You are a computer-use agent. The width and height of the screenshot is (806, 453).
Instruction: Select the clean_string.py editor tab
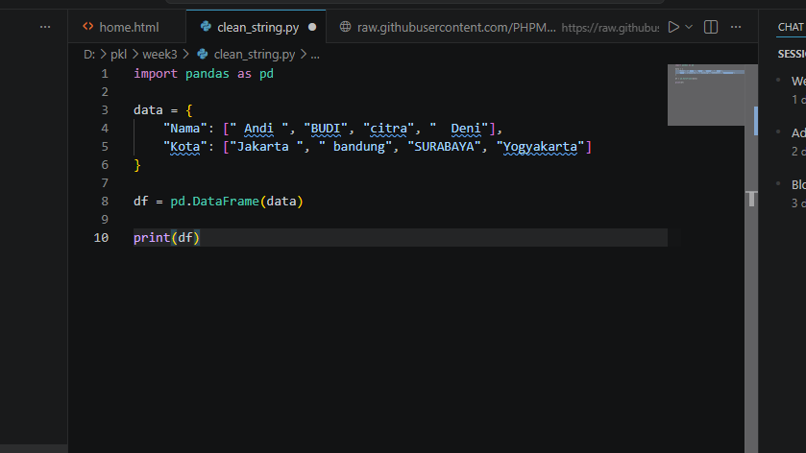click(256, 27)
